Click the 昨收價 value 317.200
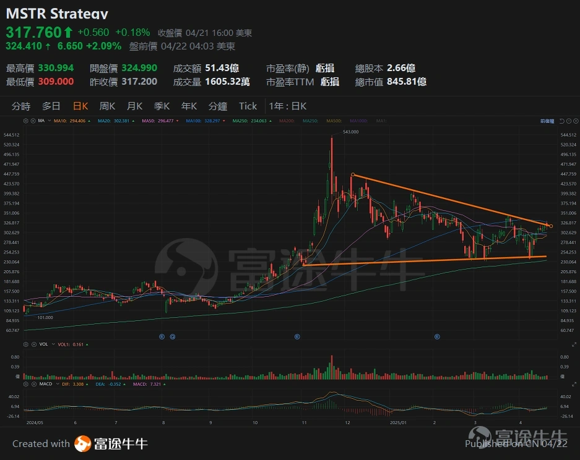This screenshot has width=580, height=460. pos(139,82)
